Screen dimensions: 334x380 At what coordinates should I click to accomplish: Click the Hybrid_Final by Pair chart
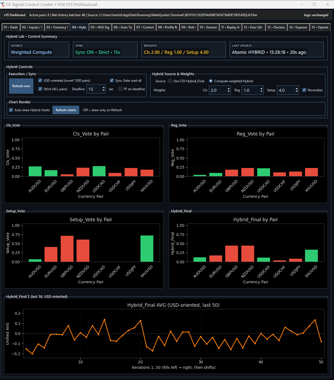[248, 251]
